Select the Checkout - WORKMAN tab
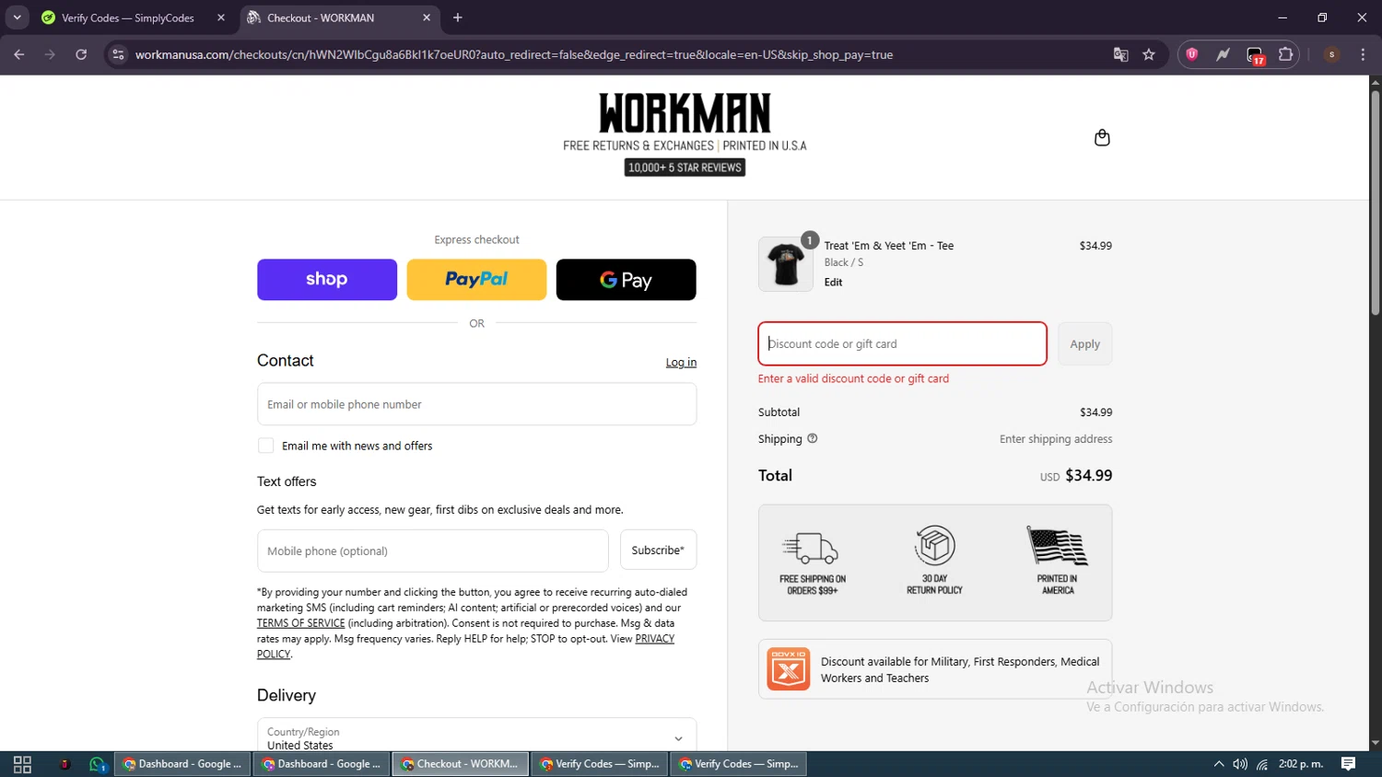Screen dimensions: 1382x777 [338, 17]
